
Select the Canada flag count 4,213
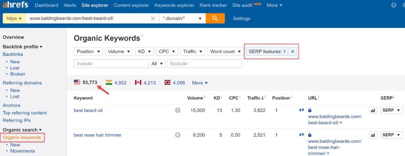(145, 83)
